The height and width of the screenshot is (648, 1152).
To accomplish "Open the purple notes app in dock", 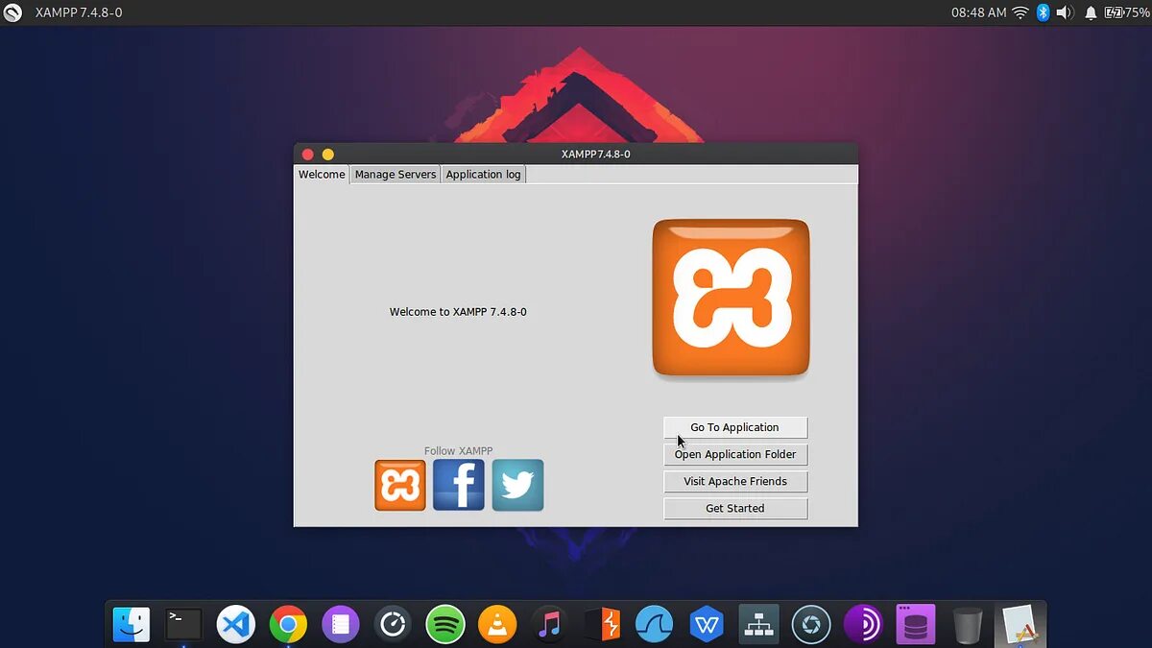I will click(x=340, y=625).
